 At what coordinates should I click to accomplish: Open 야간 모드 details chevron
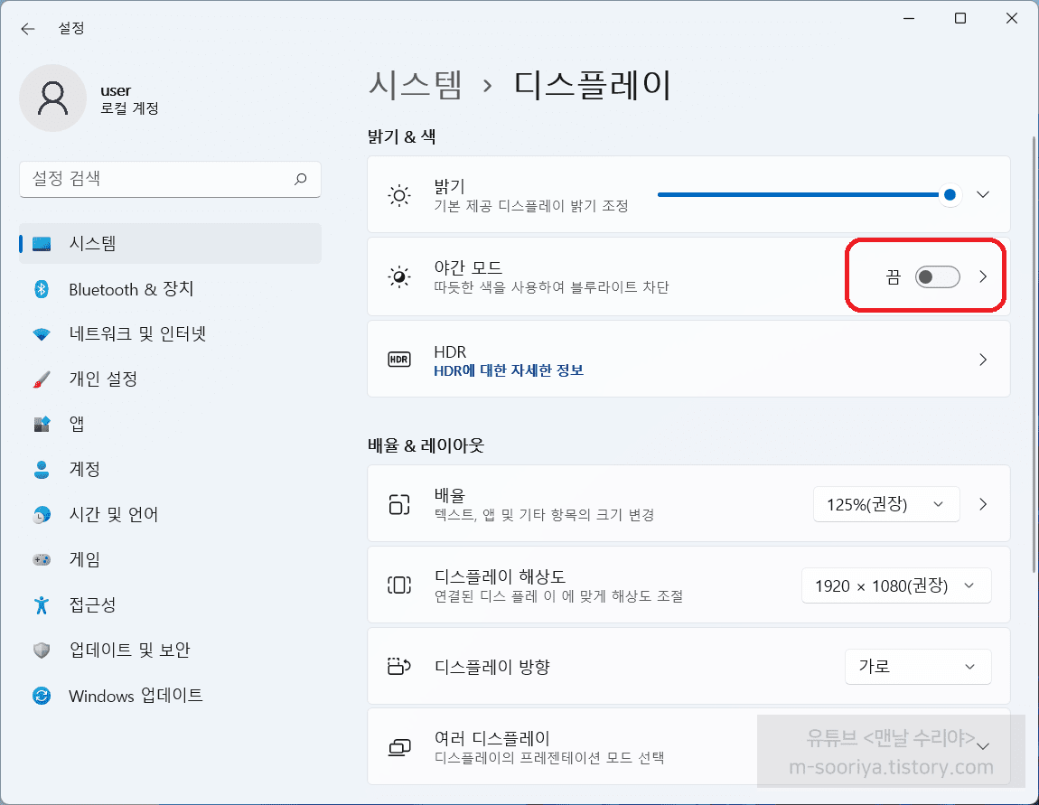click(984, 277)
